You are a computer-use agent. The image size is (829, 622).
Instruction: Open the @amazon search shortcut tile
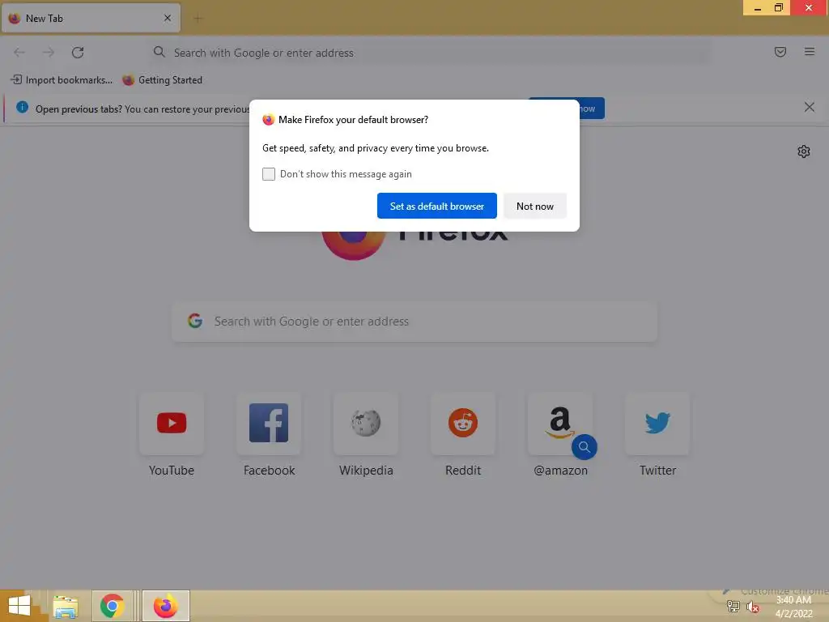(x=560, y=424)
